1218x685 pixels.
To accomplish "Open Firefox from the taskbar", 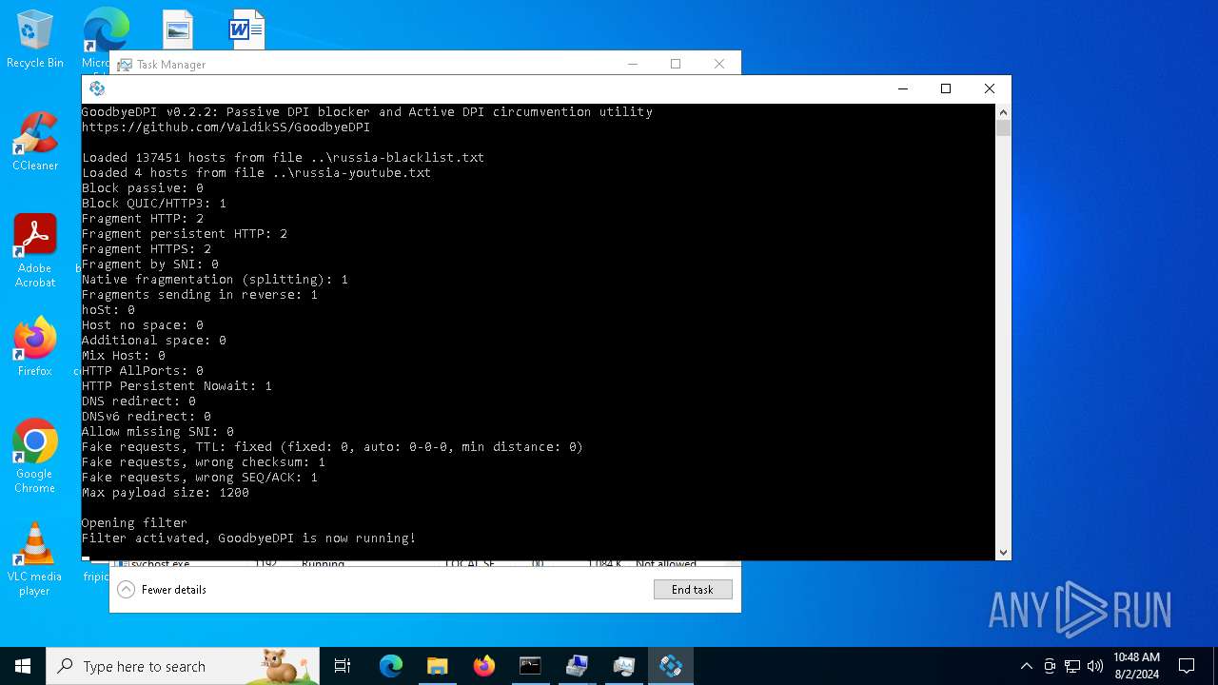I will pyautogui.click(x=484, y=666).
